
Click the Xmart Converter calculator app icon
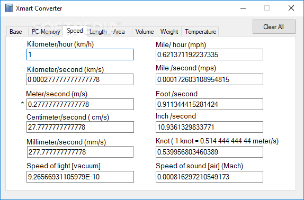(x=8, y=8)
